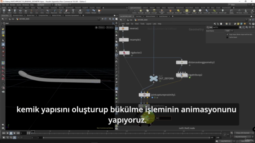
Task: Click the Play forward button
Action: (14, 133)
